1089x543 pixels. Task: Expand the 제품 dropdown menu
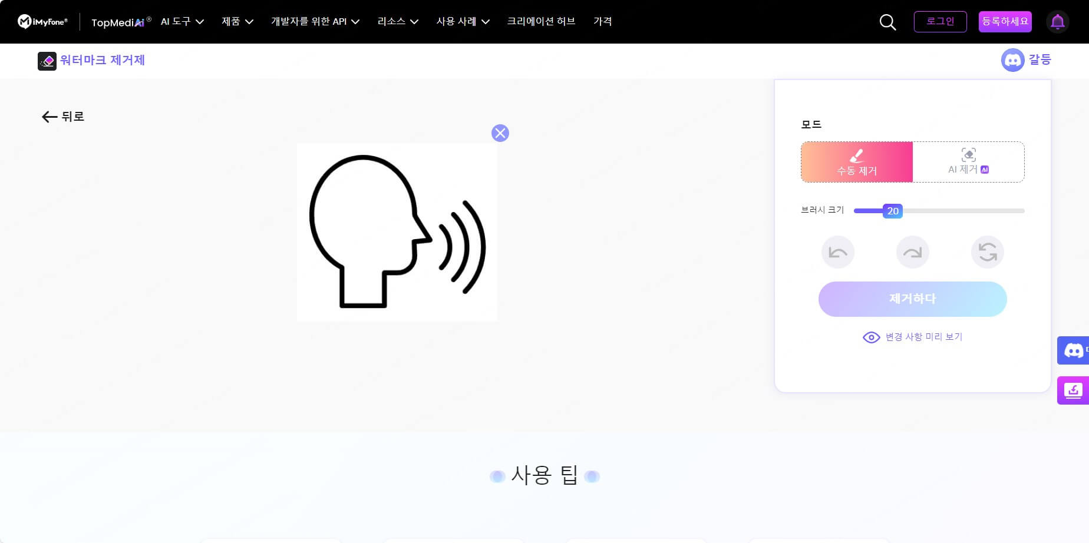pos(237,22)
